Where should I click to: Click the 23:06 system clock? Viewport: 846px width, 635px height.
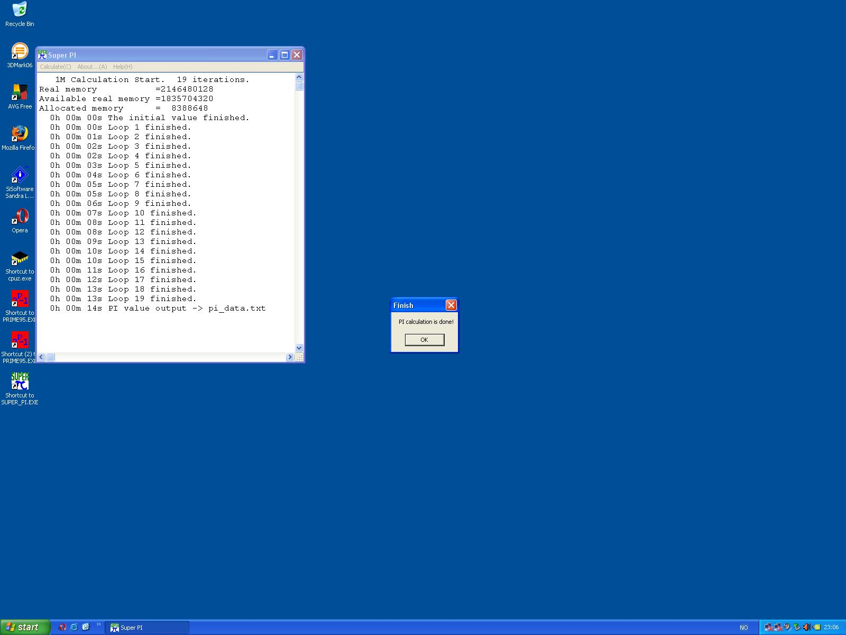pos(831,628)
